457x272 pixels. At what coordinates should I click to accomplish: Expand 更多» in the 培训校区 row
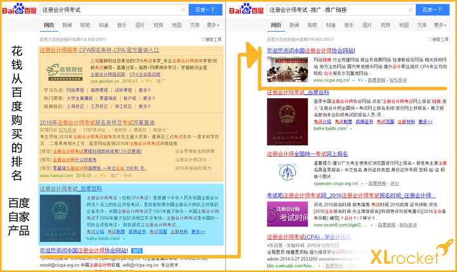(145, 107)
